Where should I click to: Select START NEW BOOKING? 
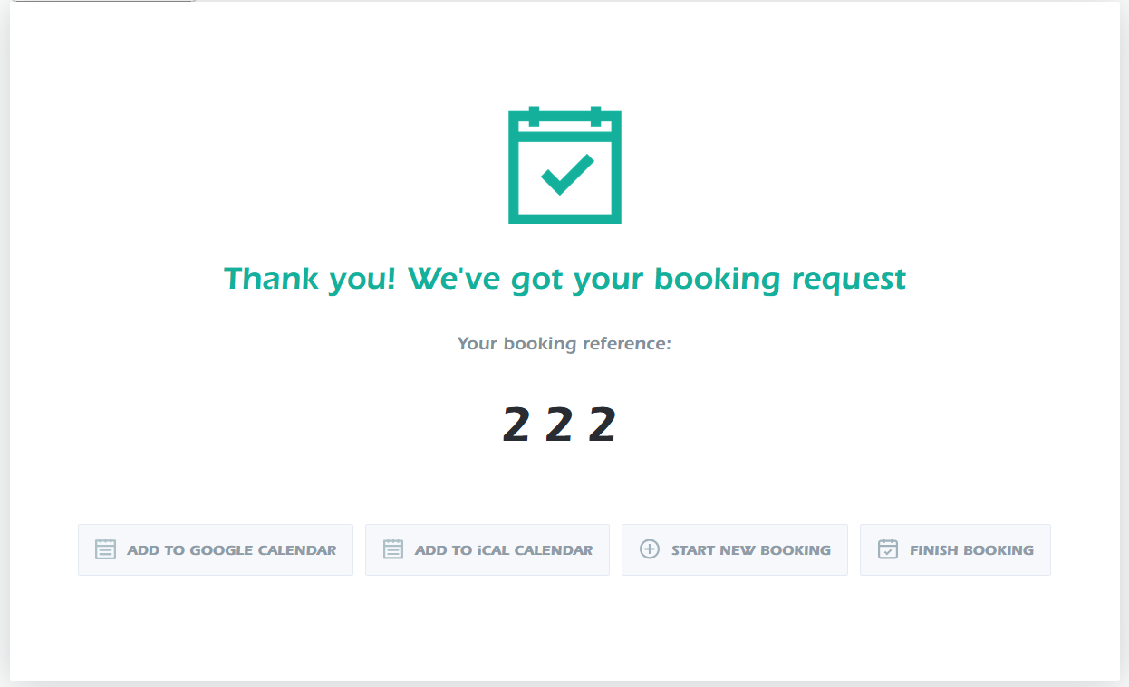pyautogui.click(x=735, y=549)
